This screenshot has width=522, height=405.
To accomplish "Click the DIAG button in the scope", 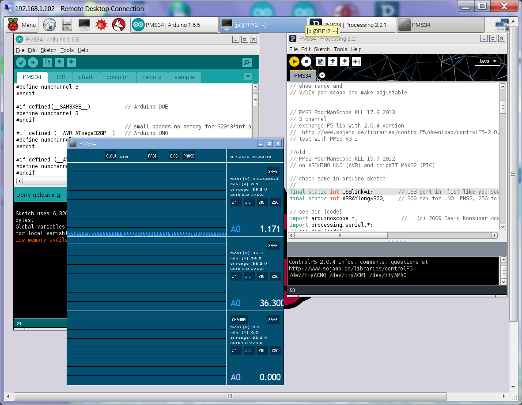I will click(x=174, y=156).
